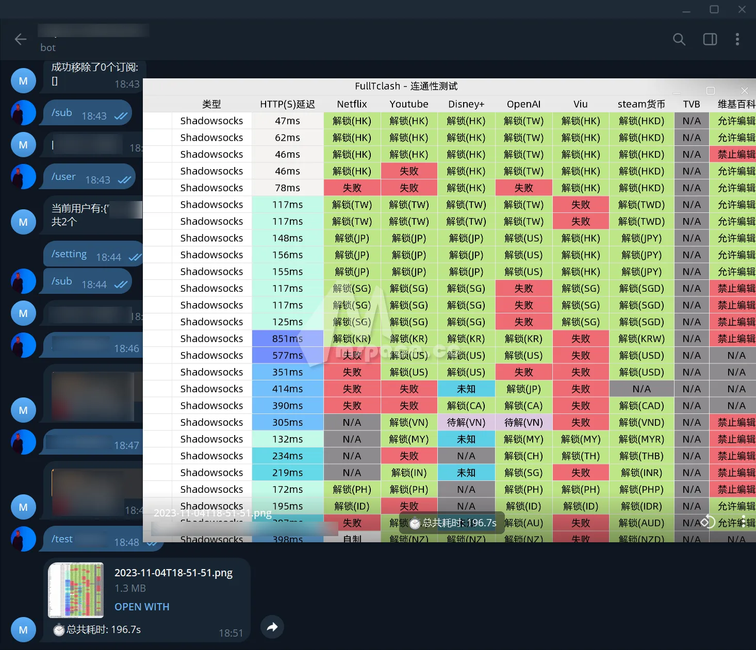Click the 解锁(PHP) steam cell
756x650 pixels.
[x=642, y=489]
